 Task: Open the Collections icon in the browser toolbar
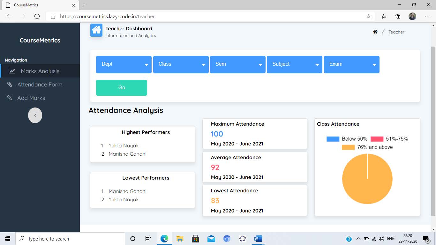398,16
